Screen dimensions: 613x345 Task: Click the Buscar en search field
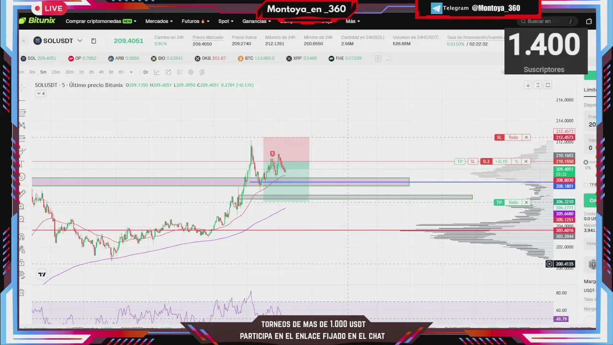tap(547, 21)
